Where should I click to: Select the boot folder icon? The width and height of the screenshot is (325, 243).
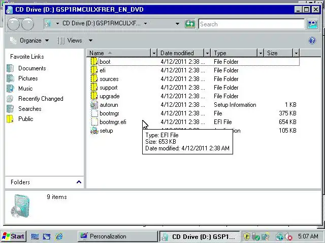coord(94,62)
